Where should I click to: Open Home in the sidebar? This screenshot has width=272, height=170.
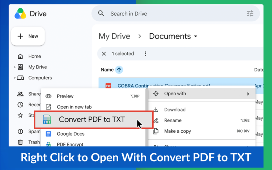34,56
